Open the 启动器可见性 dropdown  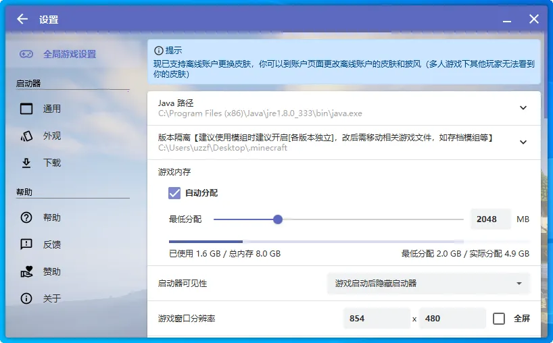pyautogui.click(x=429, y=284)
